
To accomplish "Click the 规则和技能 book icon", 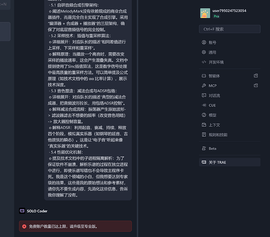I will point(204,135).
